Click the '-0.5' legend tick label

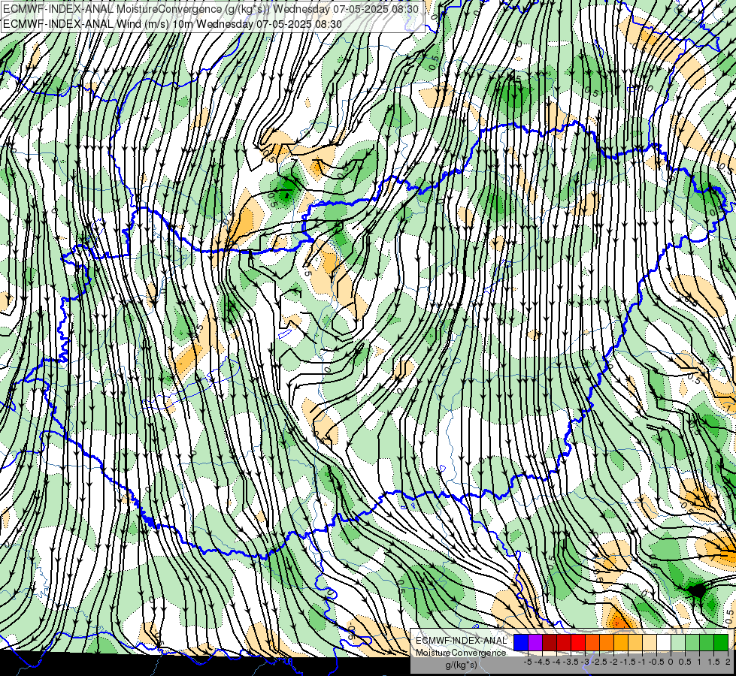click(656, 662)
